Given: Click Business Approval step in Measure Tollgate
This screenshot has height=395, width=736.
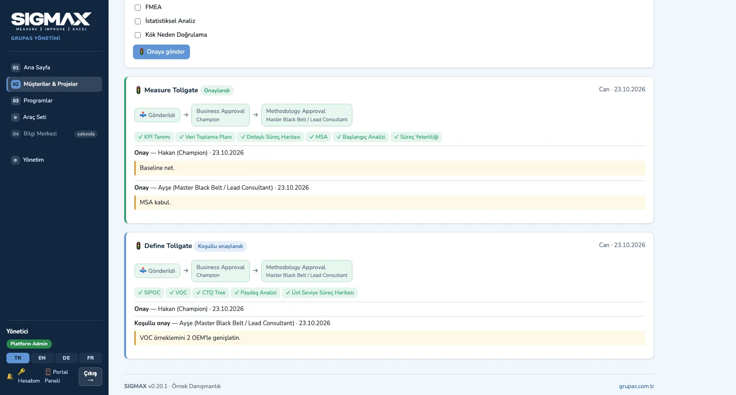Looking at the screenshot, I should point(220,115).
